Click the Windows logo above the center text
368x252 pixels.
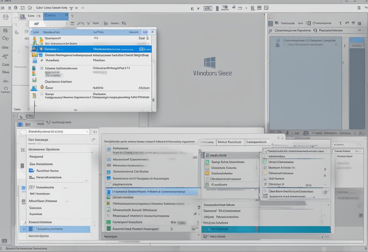click(x=210, y=62)
